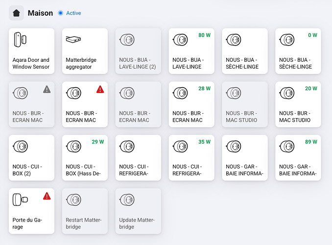Click the 0 W power reading
Screen dimensions: 332x245
[312, 35]
